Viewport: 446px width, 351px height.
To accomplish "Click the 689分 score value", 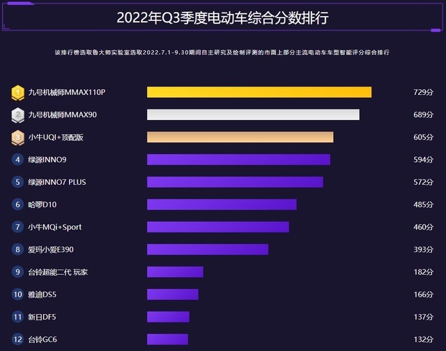I will pyautogui.click(x=423, y=115).
